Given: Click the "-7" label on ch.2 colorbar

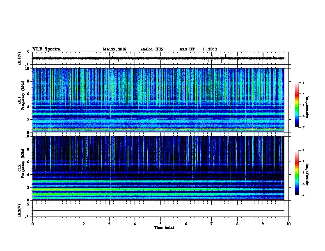Looking at the screenshot, I should [302, 195].
